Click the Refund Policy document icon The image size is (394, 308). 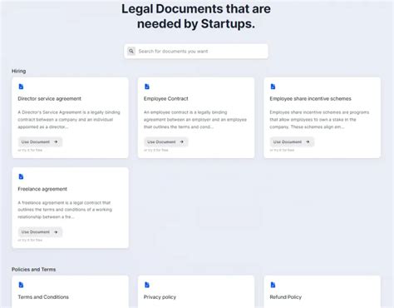273,285
